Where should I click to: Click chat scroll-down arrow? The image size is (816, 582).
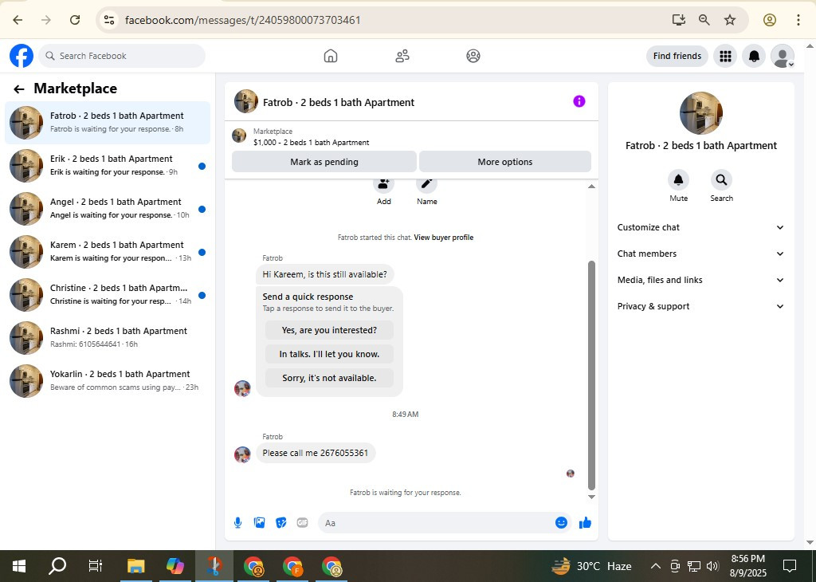(x=591, y=497)
